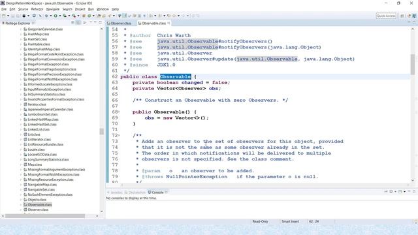Select the Console view tab

click(157, 193)
